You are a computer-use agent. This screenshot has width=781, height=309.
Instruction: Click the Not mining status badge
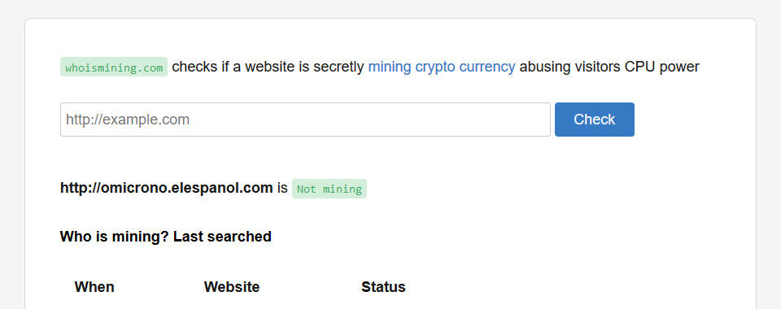[329, 189]
